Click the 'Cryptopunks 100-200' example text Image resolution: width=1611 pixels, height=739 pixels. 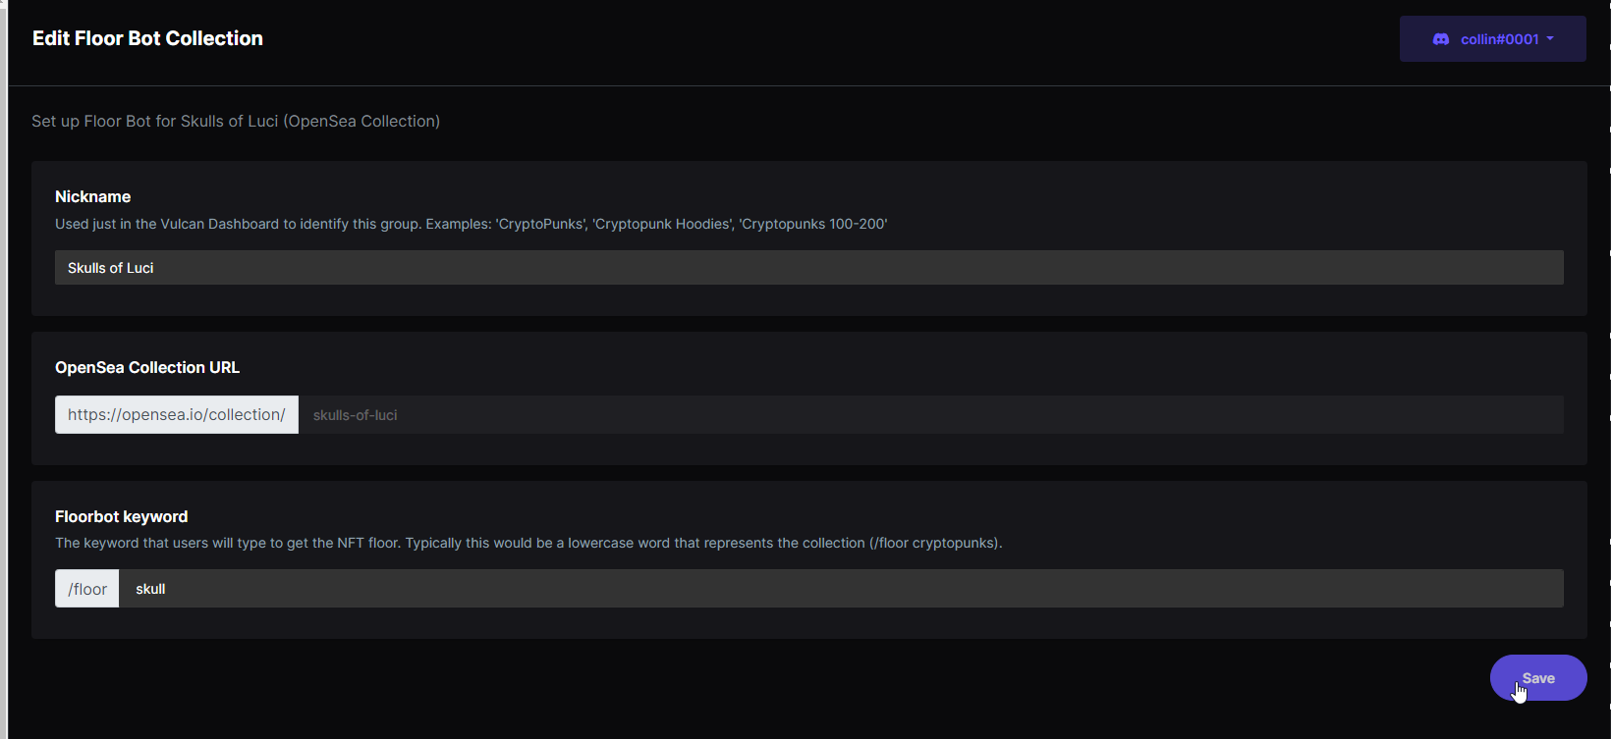[x=813, y=224]
